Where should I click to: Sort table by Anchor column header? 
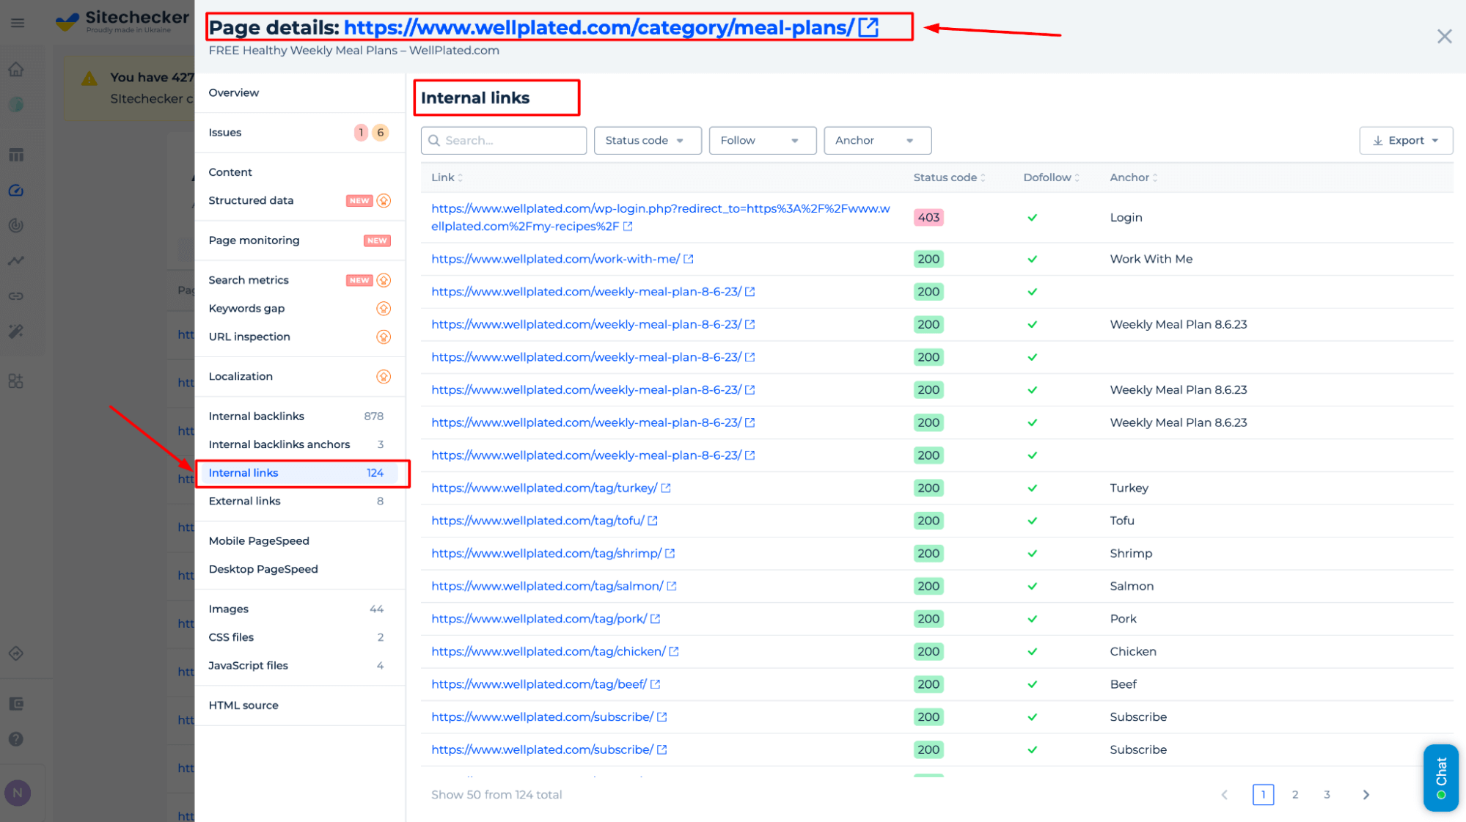[1133, 177]
